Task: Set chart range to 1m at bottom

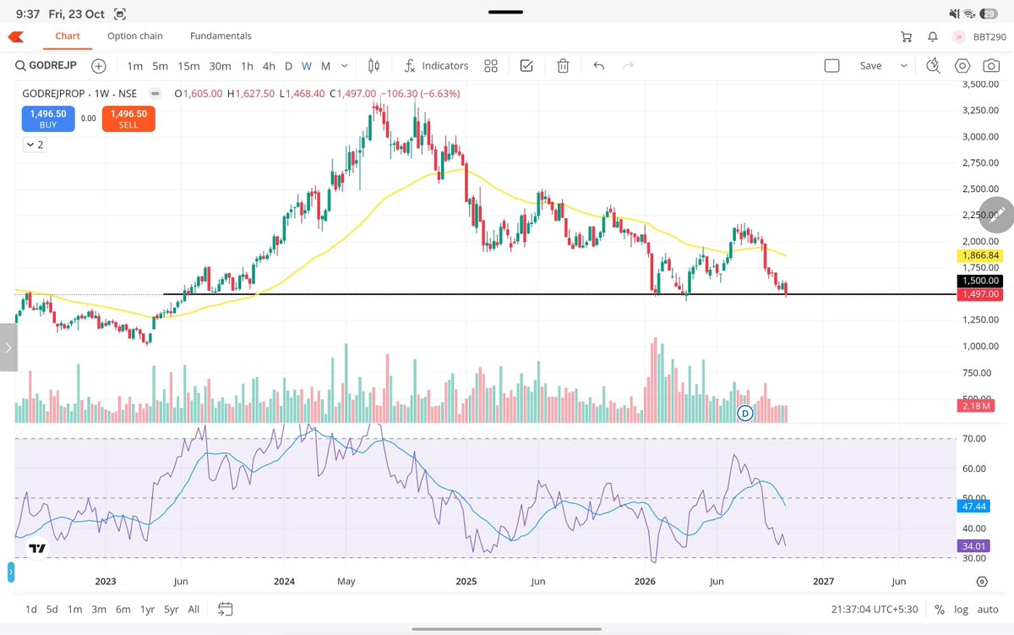Action: (75, 610)
